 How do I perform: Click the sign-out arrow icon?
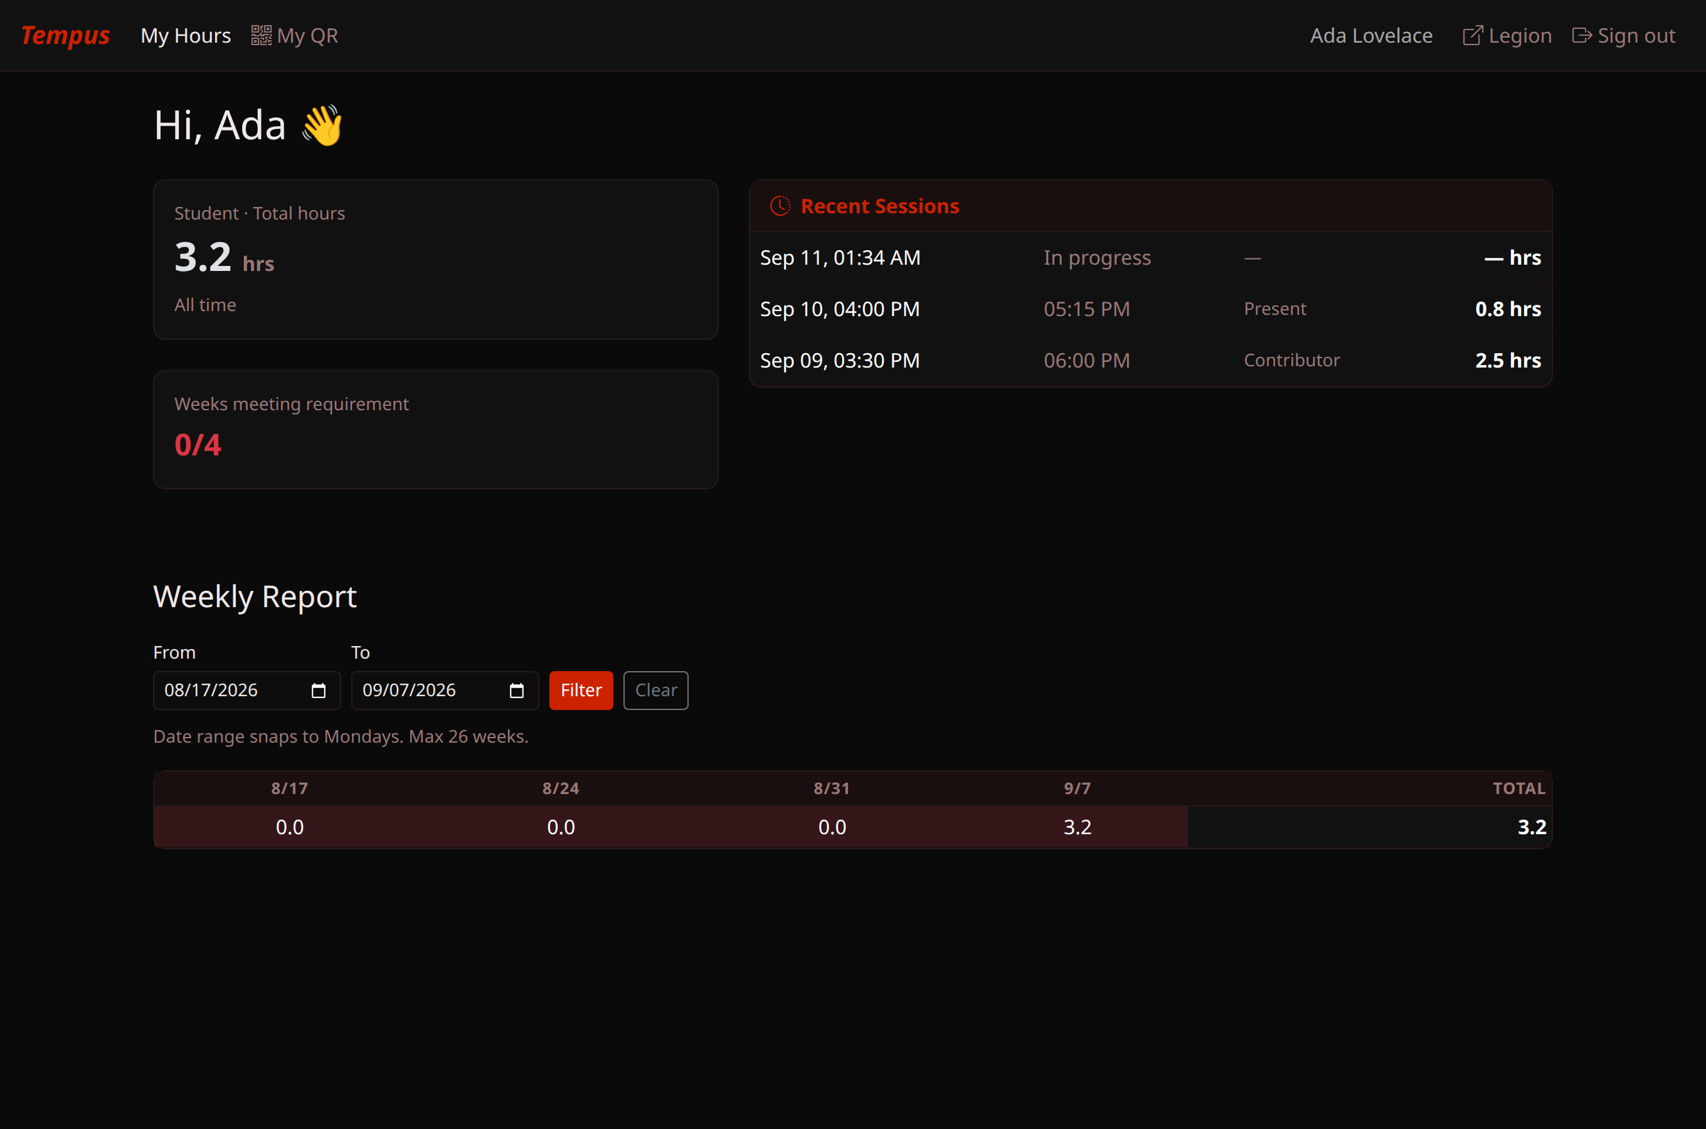[1581, 35]
